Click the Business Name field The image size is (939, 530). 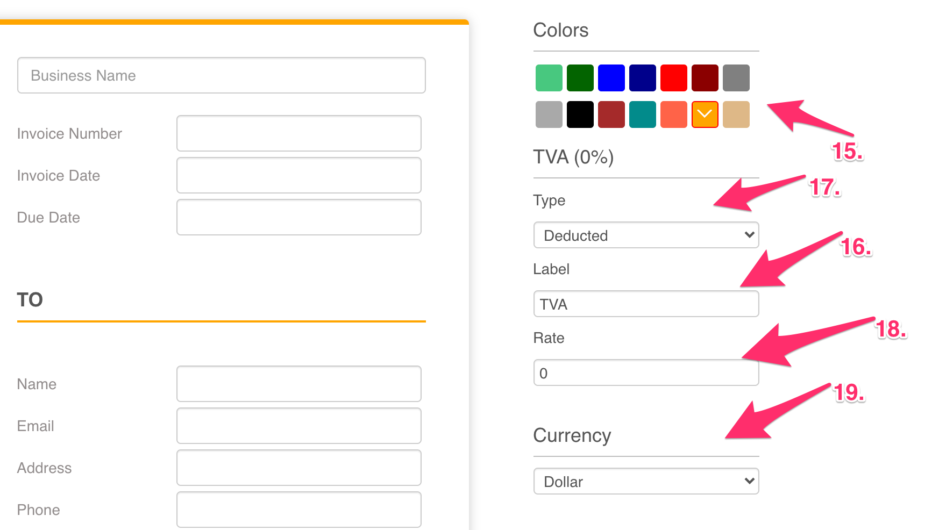point(221,75)
